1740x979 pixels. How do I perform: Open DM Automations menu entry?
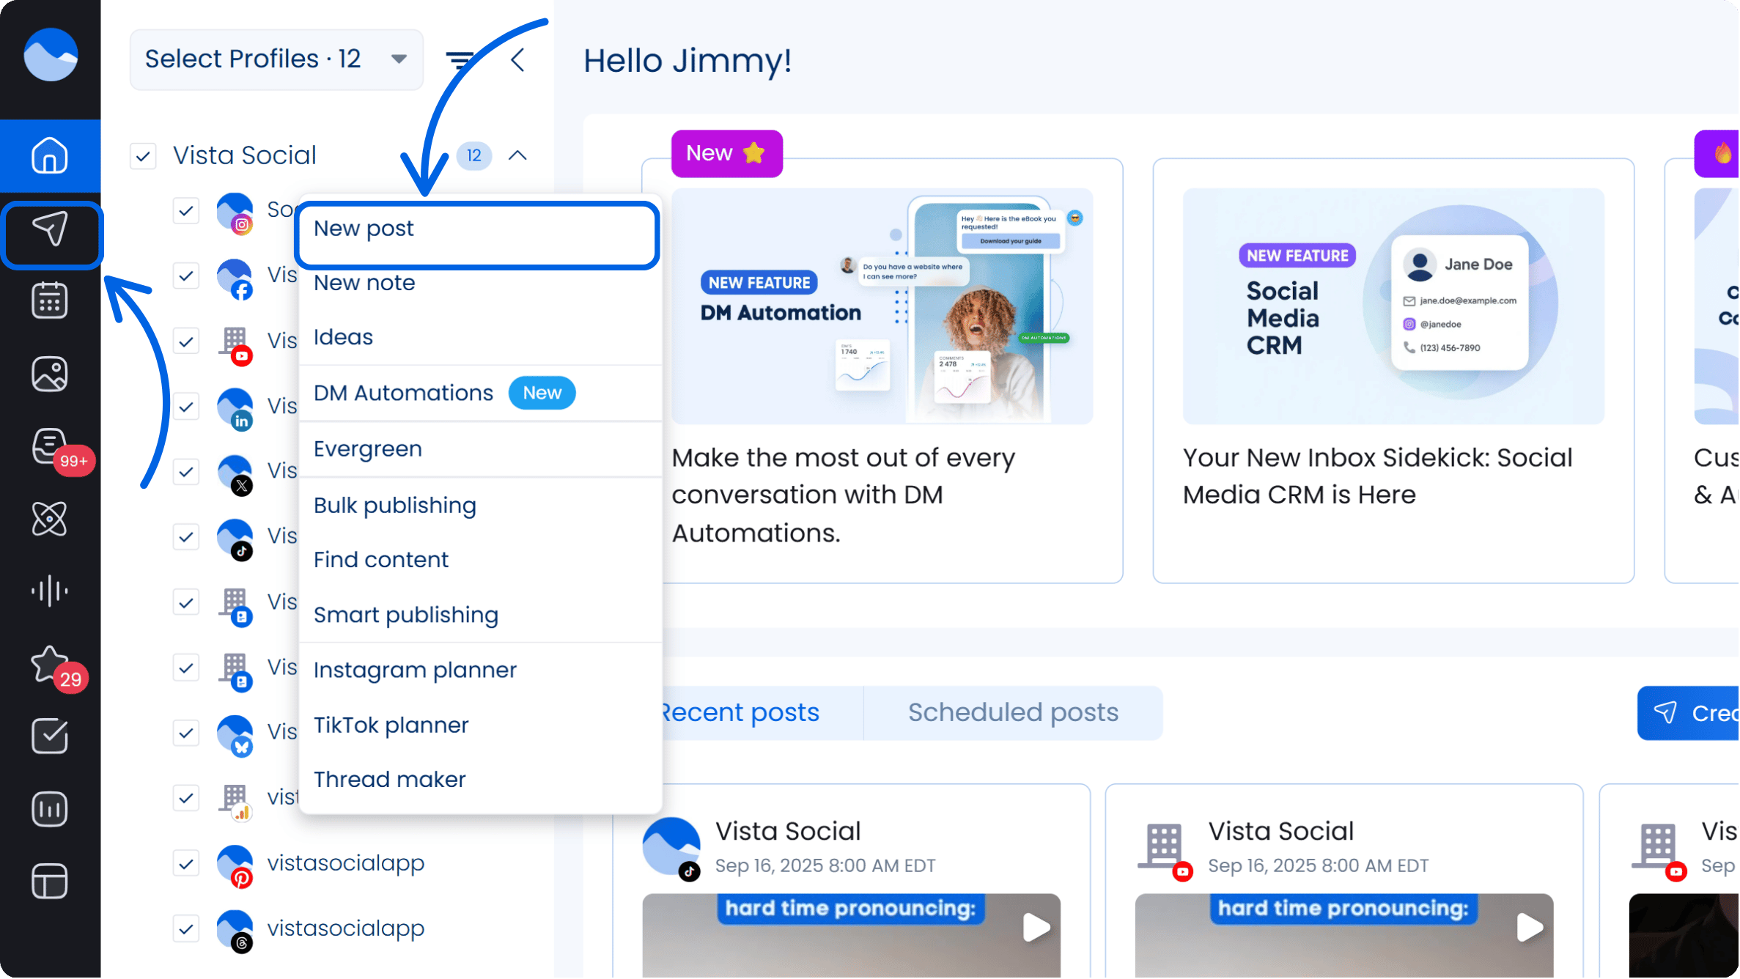click(481, 394)
